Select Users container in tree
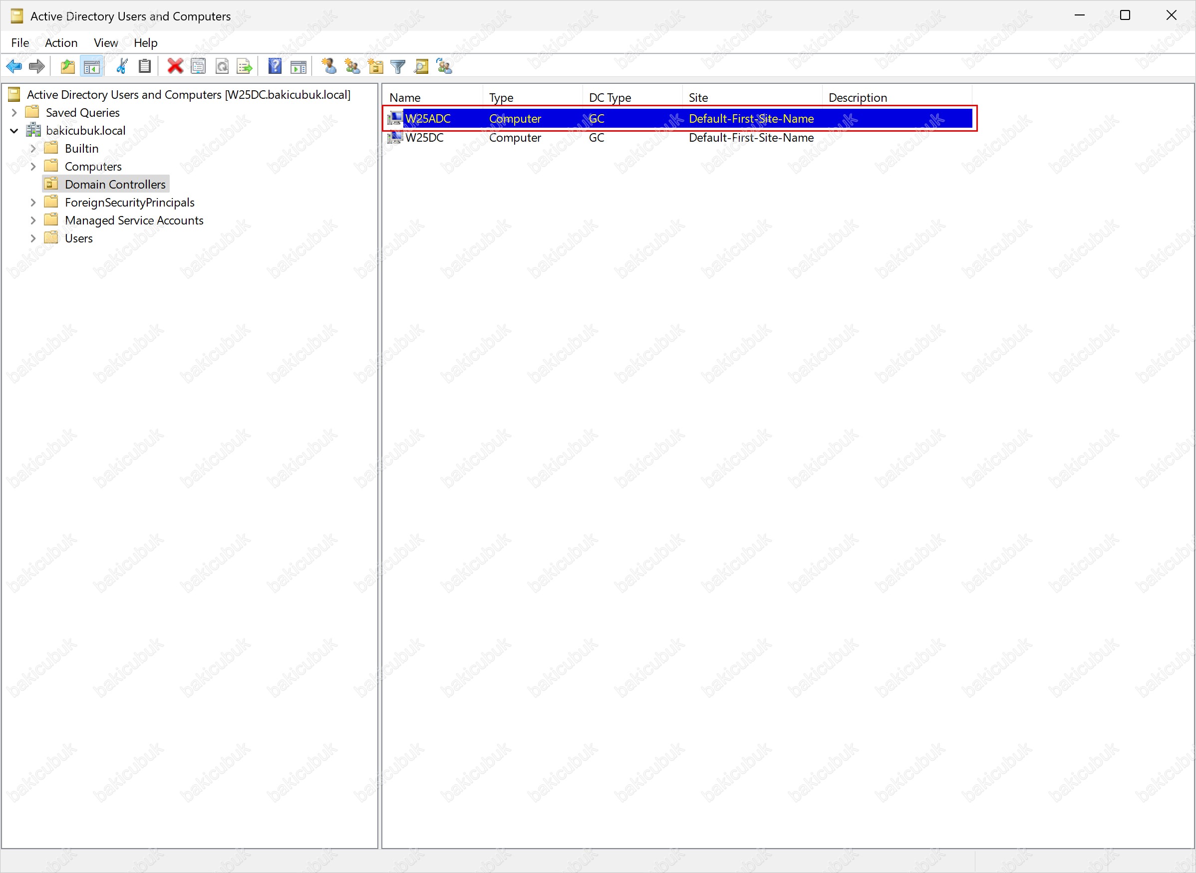 (x=79, y=238)
